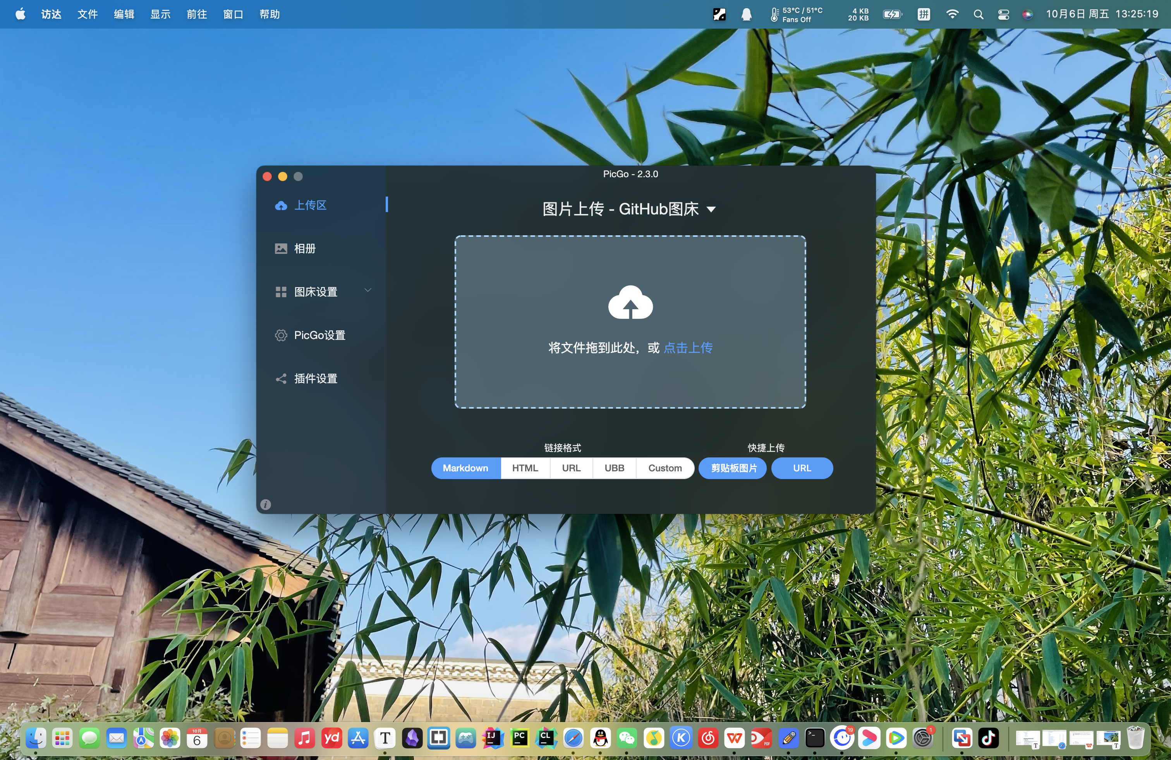Image resolution: width=1171 pixels, height=760 pixels.
Task: Open the 文件 menu
Action: click(x=88, y=14)
